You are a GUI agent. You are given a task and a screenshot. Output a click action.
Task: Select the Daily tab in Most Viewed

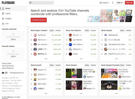tap(87, 65)
